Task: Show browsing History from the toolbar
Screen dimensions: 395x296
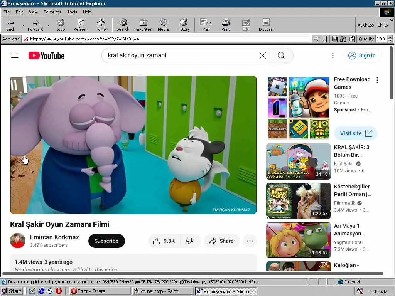Action: click(x=183, y=25)
